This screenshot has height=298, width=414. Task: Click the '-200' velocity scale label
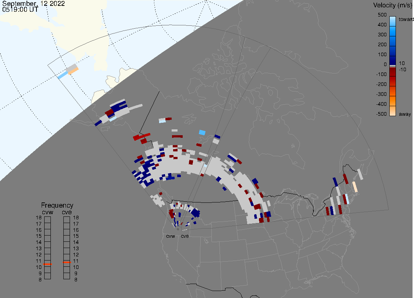381,84
